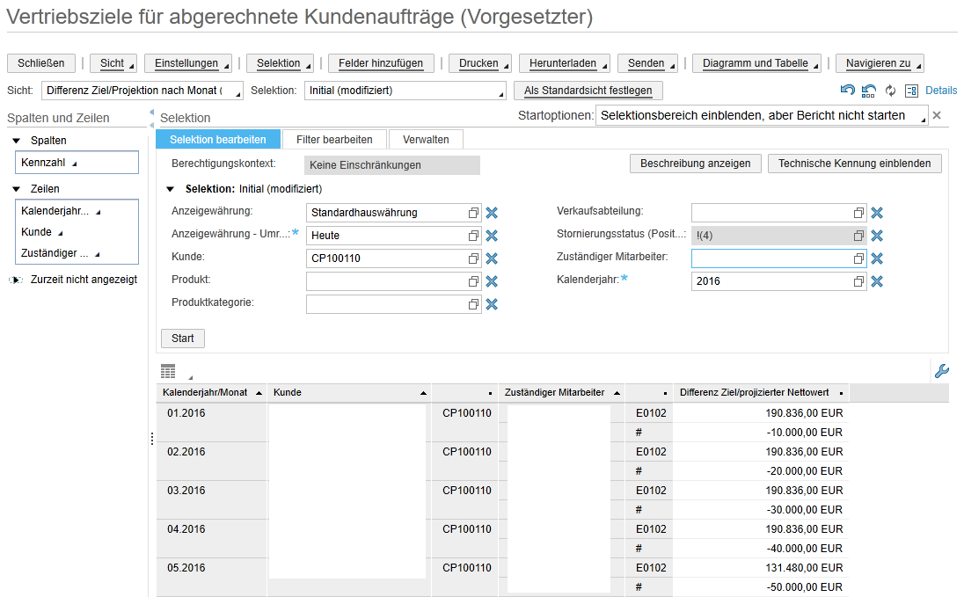Image resolution: width=964 pixels, height=597 pixels.
Task: Clear the Verkaufsabteilung field
Action: 877,213
